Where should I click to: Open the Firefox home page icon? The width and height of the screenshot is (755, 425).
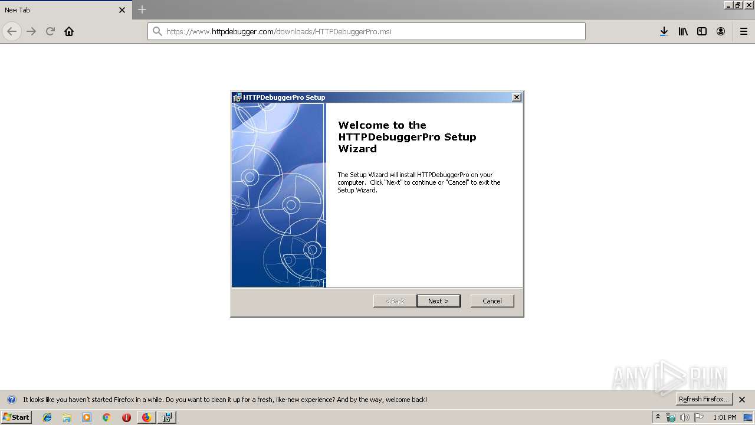click(x=69, y=31)
